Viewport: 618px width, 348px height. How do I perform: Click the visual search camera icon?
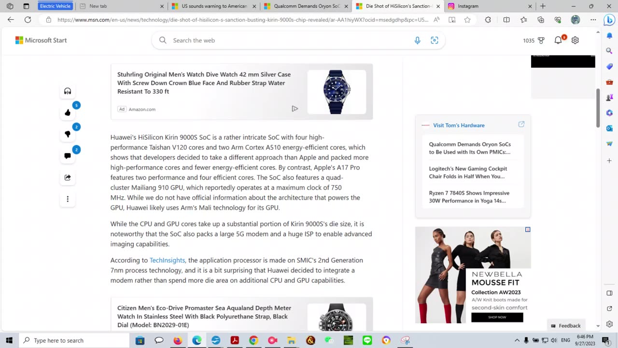(x=435, y=41)
